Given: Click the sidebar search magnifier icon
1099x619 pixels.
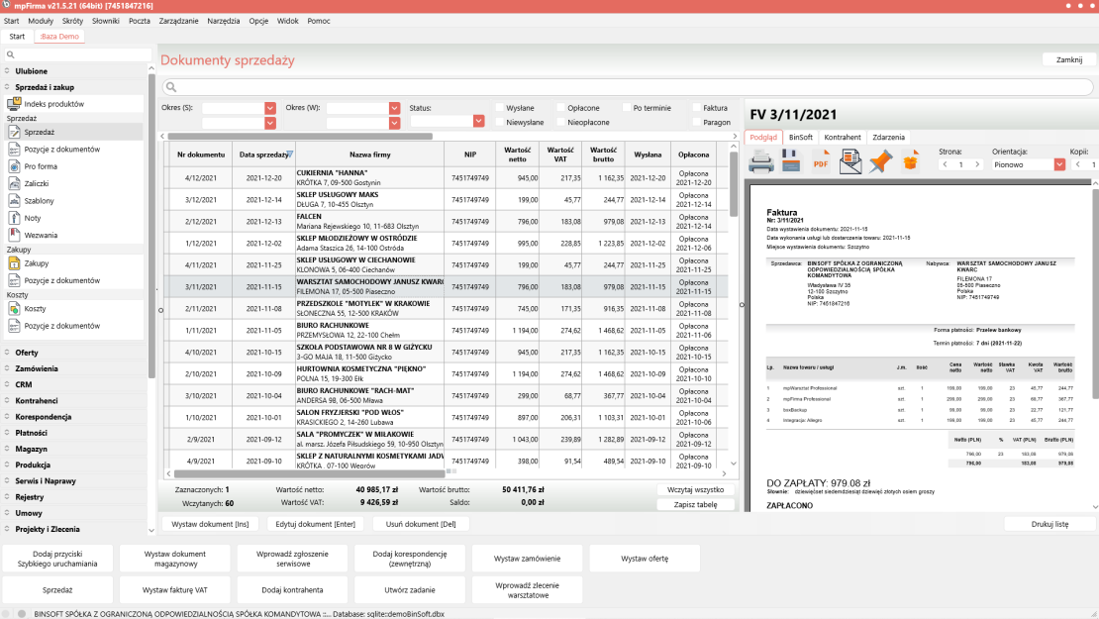Looking at the screenshot, I should pyautogui.click(x=11, y=54).
